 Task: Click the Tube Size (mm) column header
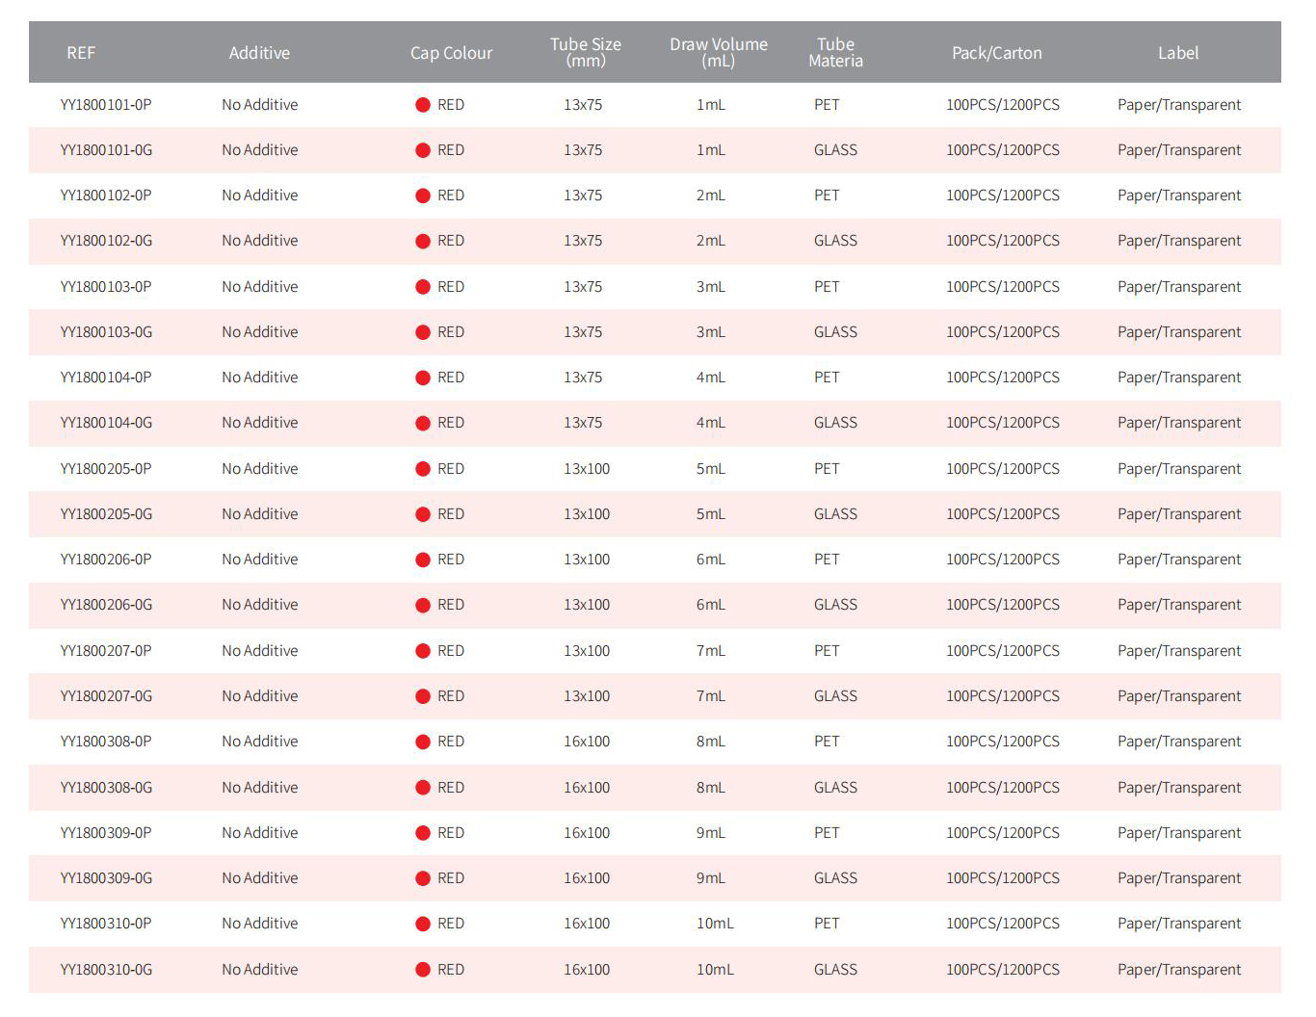click(x=586, y=52)
